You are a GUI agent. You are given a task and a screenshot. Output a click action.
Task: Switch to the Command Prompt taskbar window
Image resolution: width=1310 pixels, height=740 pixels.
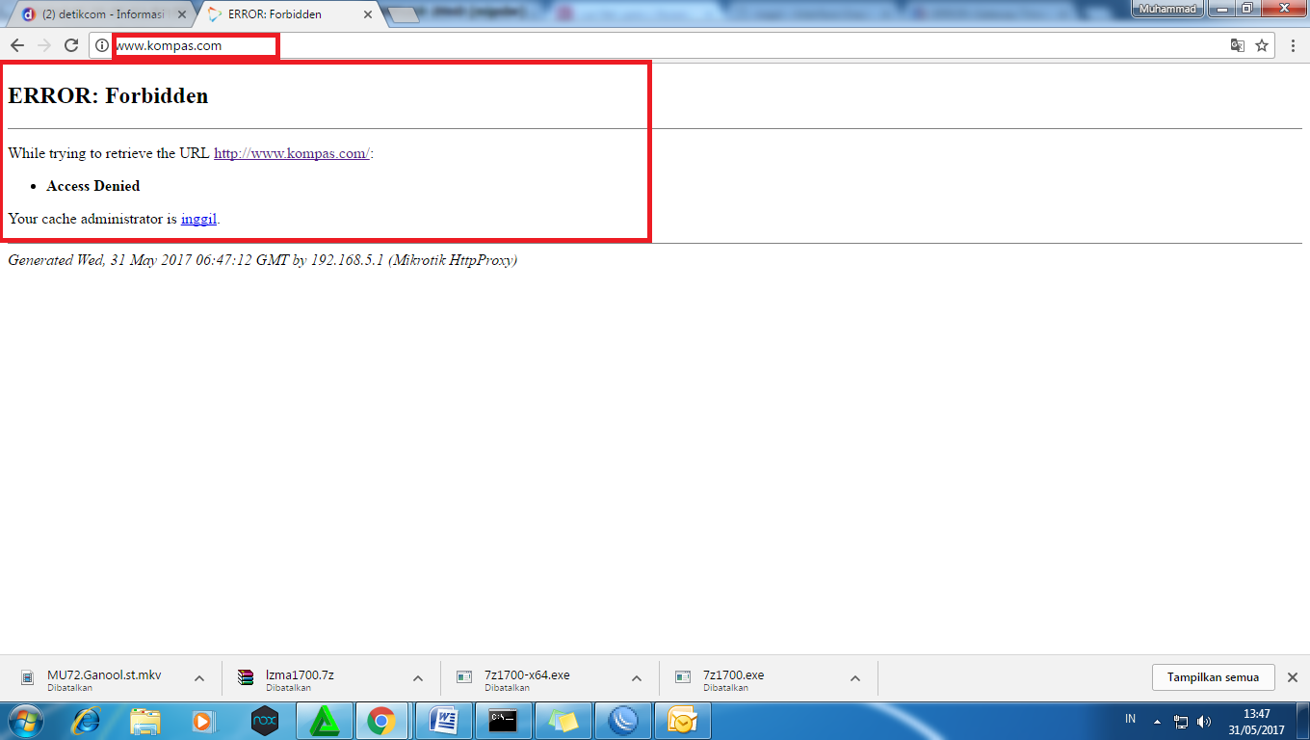[503, 721]
